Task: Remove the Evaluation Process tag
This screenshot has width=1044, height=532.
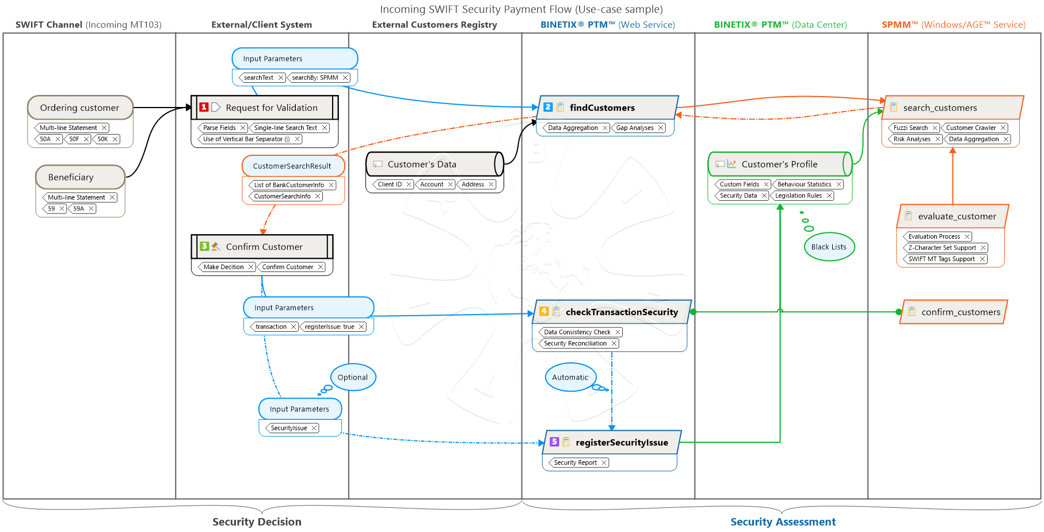Action: pyautogui.click(x=967, y=236)
